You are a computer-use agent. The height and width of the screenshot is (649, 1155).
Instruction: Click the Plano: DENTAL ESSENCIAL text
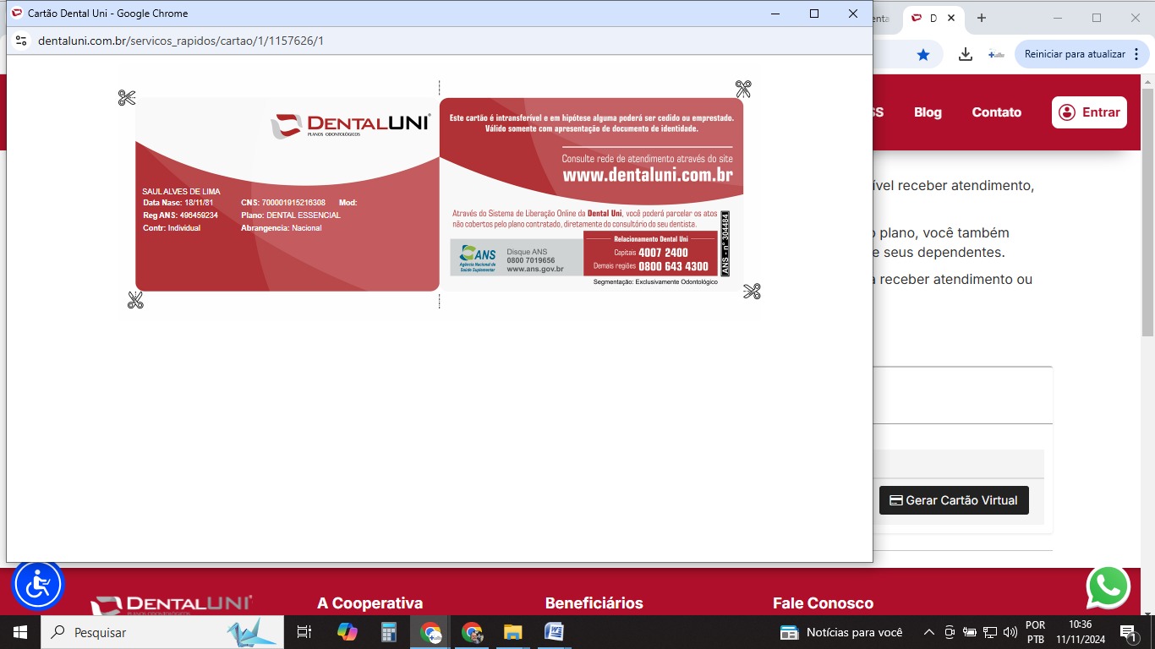(291, 215)
